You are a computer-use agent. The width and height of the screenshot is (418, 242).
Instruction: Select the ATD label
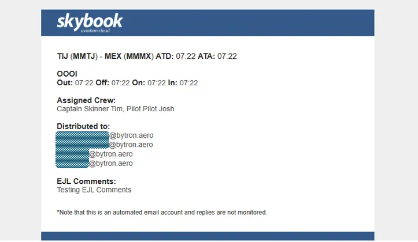coord(165,56)
